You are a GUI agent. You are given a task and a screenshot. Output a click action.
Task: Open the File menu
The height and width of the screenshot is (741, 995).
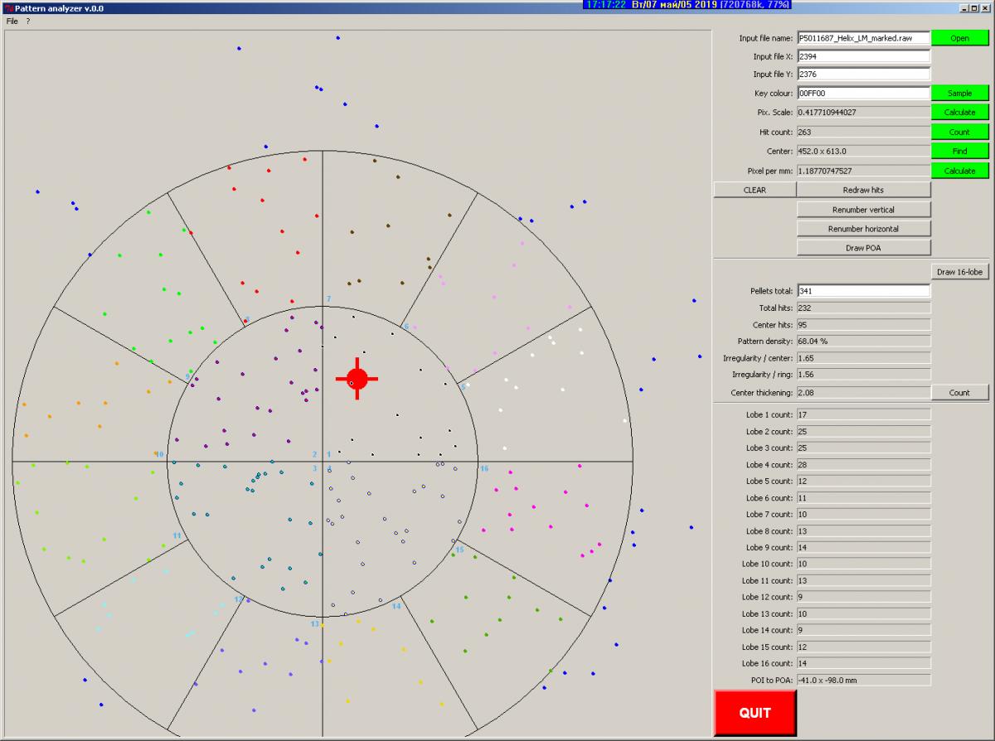point(12,21)
